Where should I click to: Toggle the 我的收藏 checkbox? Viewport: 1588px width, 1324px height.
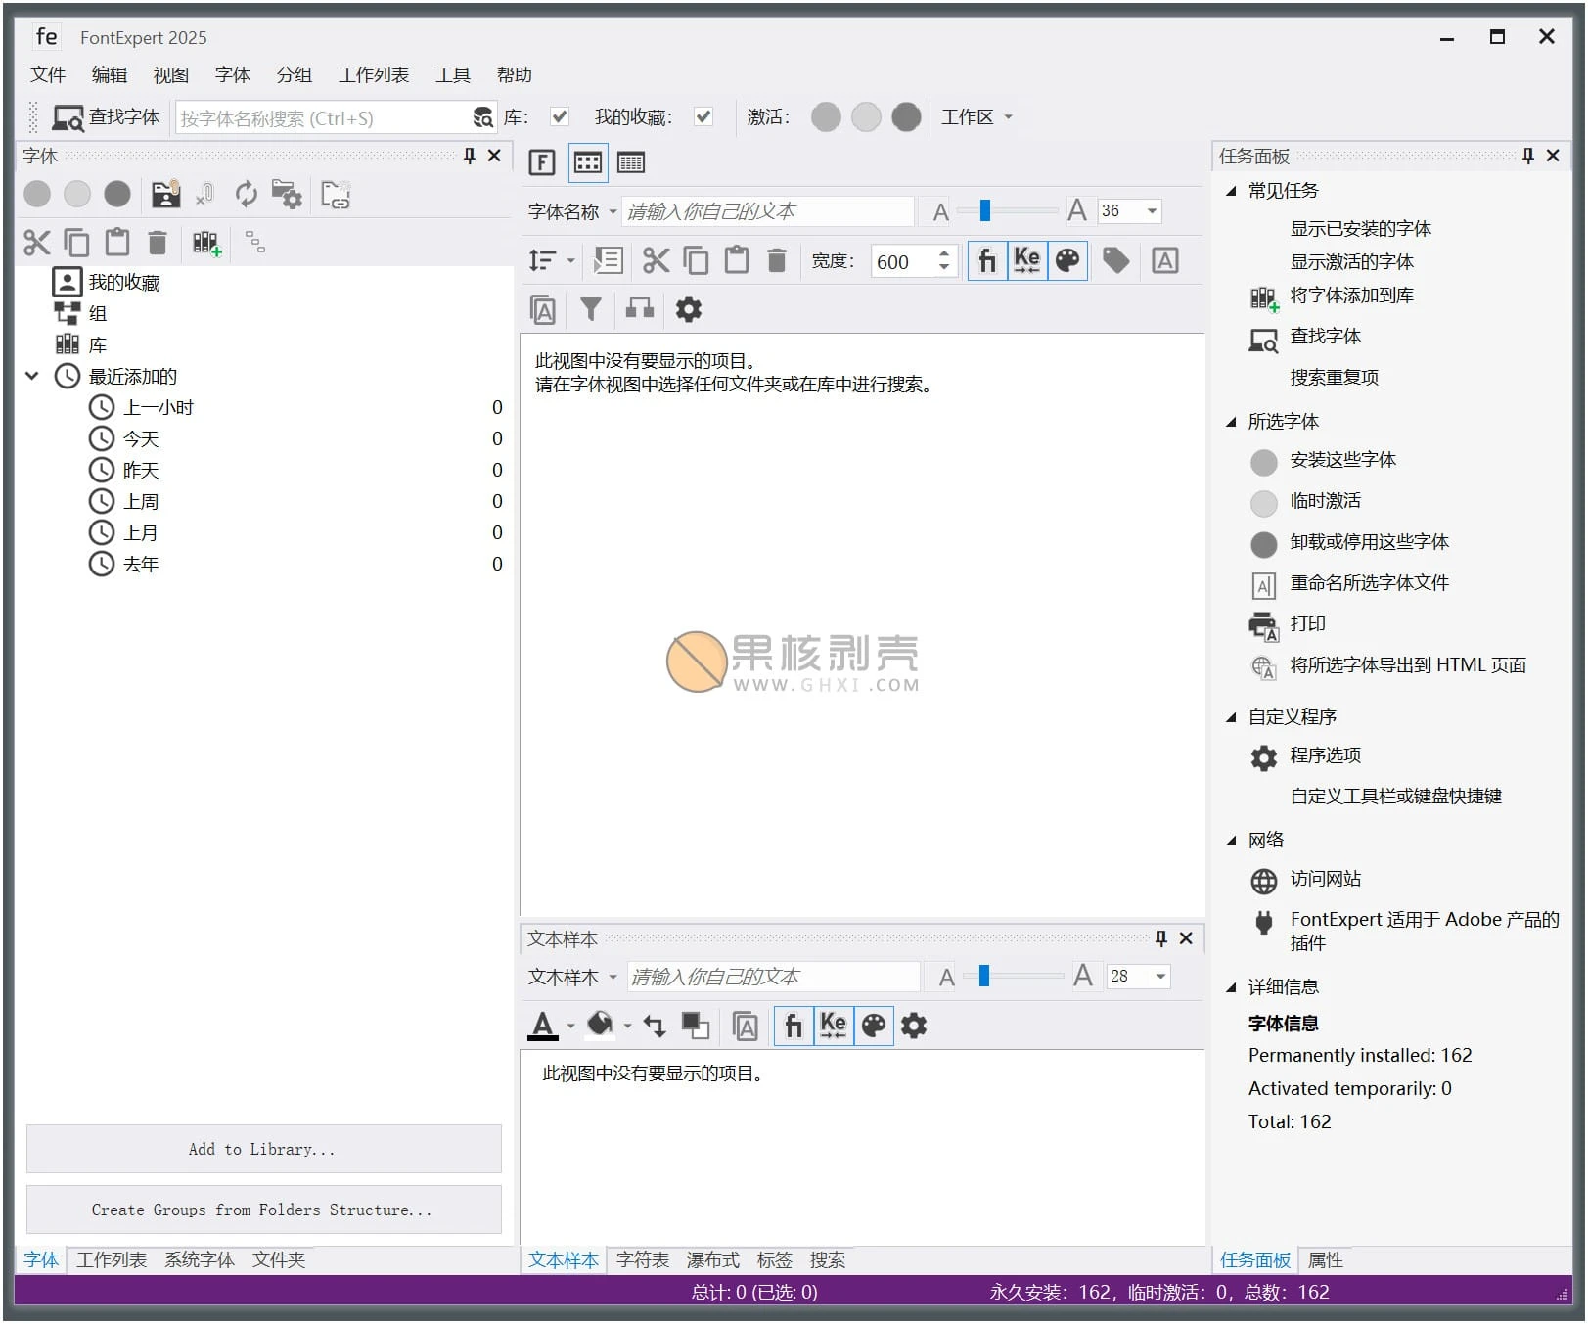703,117
